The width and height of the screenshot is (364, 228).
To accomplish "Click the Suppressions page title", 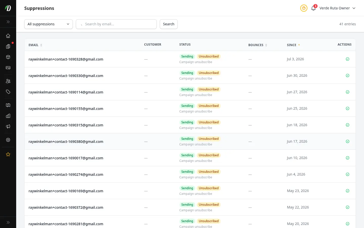I will [x=39, y=8].
